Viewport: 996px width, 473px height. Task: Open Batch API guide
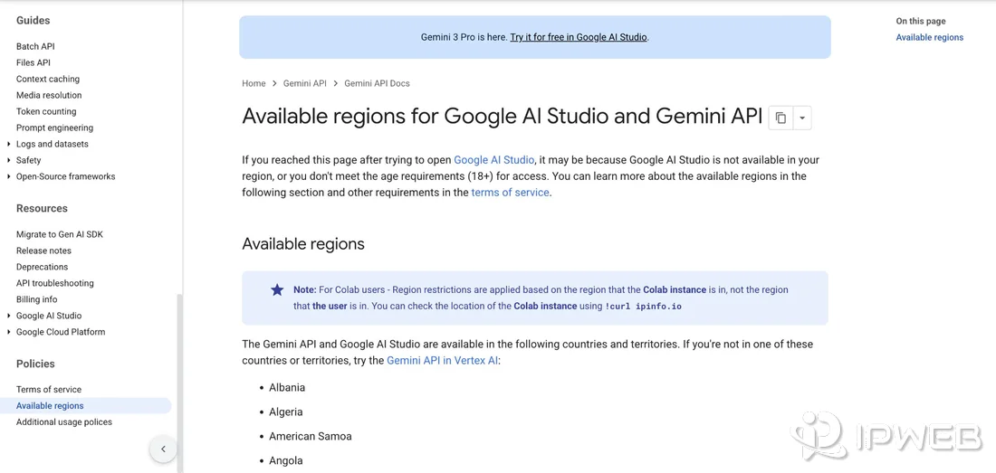35,46
